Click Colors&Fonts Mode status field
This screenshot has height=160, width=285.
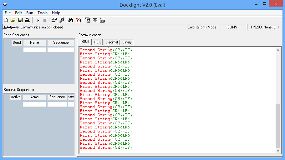[202, 27]
